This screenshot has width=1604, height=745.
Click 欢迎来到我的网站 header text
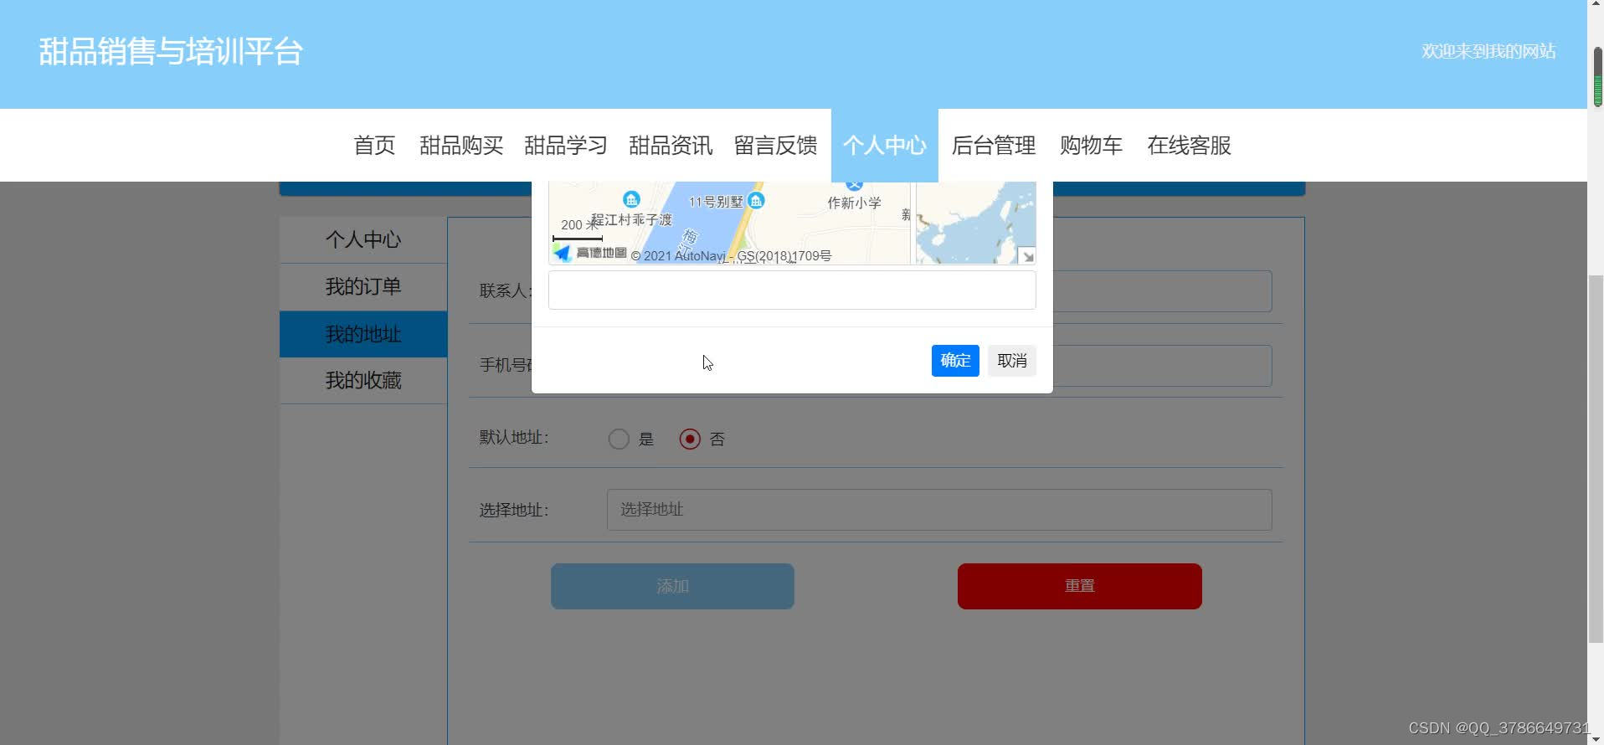[x=1488, y=52]
